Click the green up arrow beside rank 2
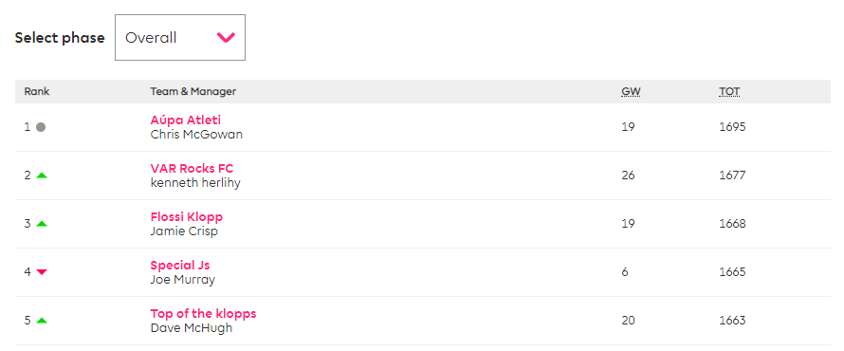The image size is (844, 351). 42,175
